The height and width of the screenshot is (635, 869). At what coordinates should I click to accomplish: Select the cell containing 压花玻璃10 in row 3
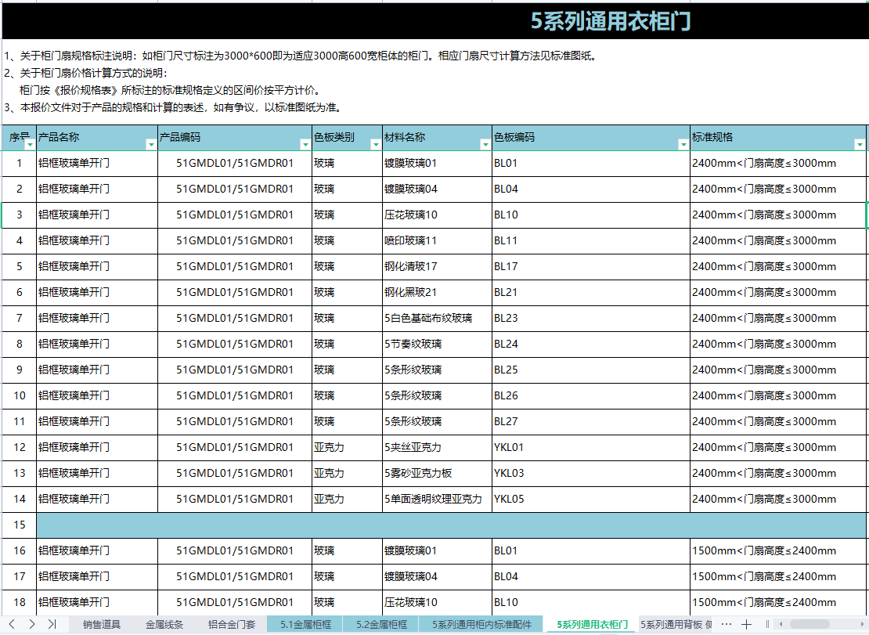click(437, 215)
